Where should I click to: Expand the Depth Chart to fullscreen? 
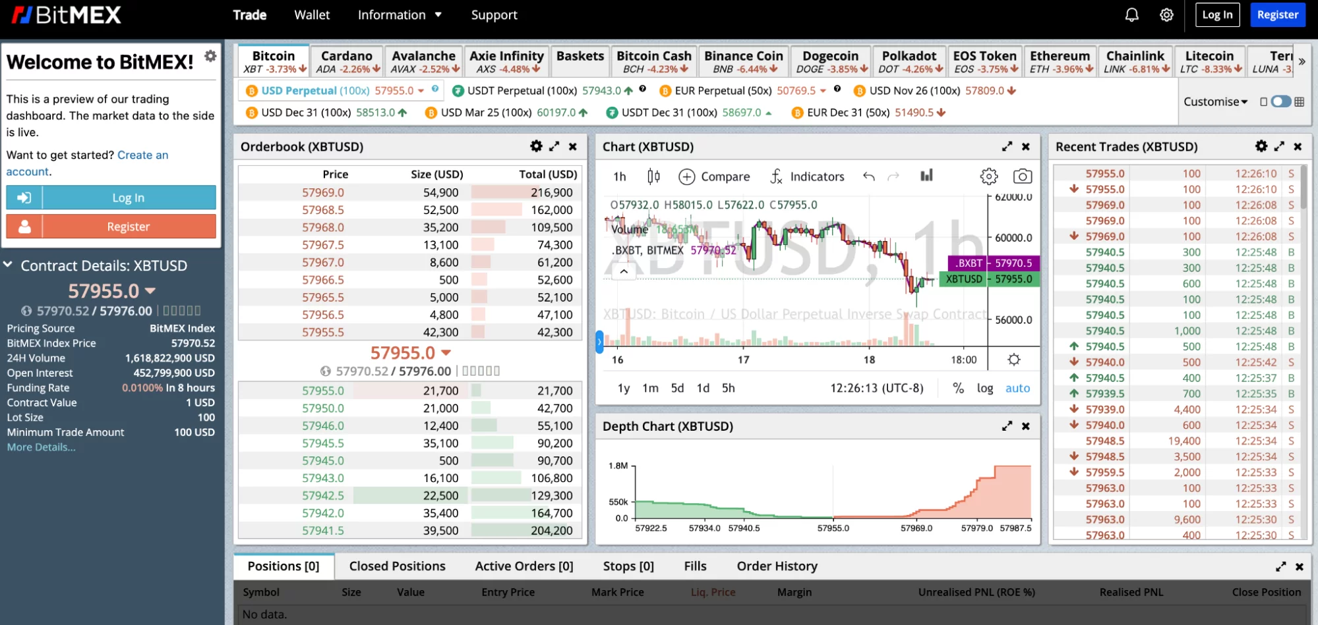pyautogui.click(x=1007, y=426)
